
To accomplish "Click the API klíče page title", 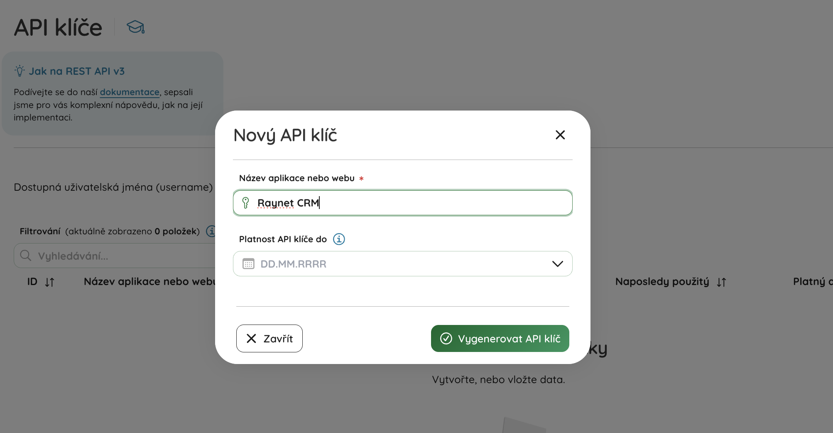I will pyautogui.click(x=58, y=27).
